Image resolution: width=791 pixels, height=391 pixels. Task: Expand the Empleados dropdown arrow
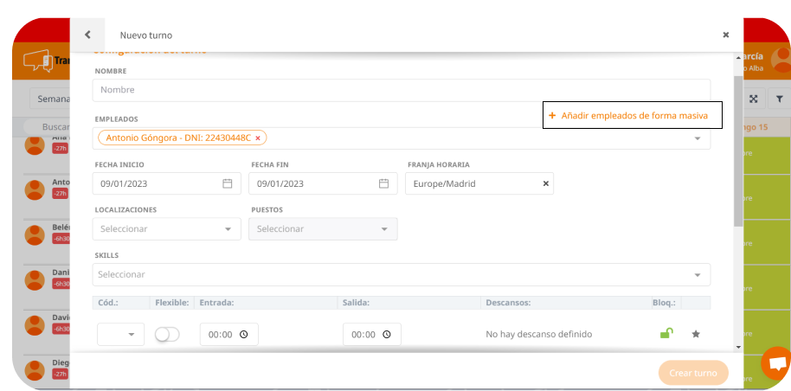[697, 138]
